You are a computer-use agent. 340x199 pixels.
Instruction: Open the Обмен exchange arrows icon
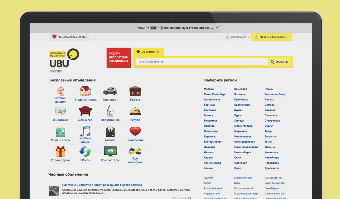(85, 151)
